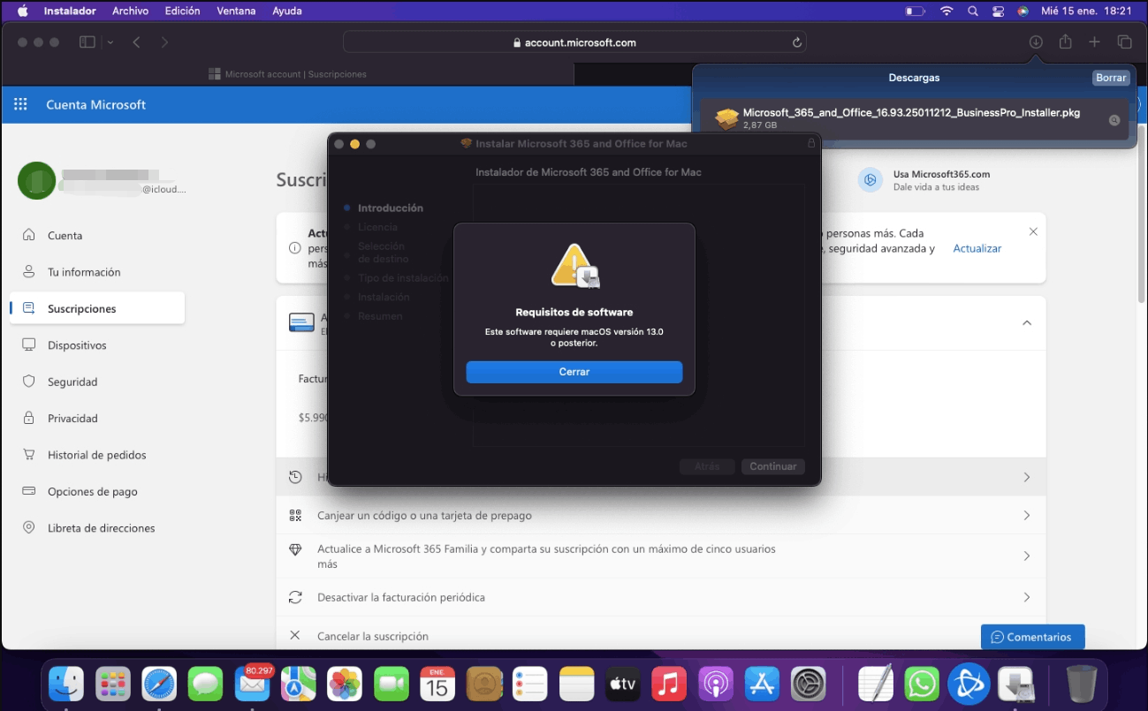Click the Cerrar button in the dialog
The image size is (1148, 711).
point(574,372)
